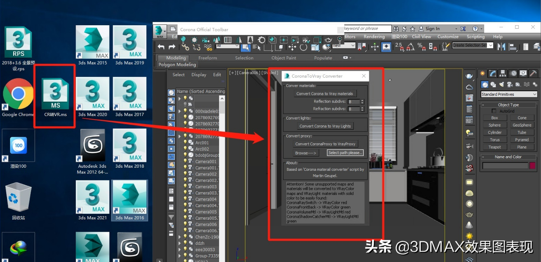Screen dimensions: 541x262
Task: Click the Reflection subdivs value field
Action: coord(354,102)
